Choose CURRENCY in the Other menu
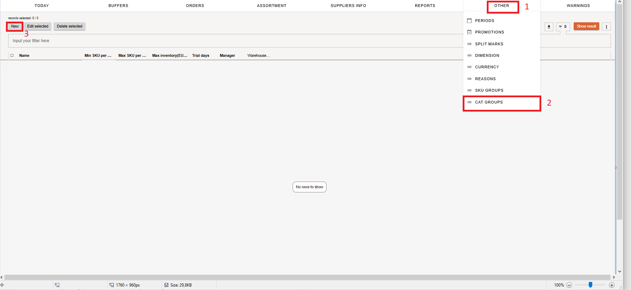Image resolution: width=631 pixels, height=290 pixels. 487,67
